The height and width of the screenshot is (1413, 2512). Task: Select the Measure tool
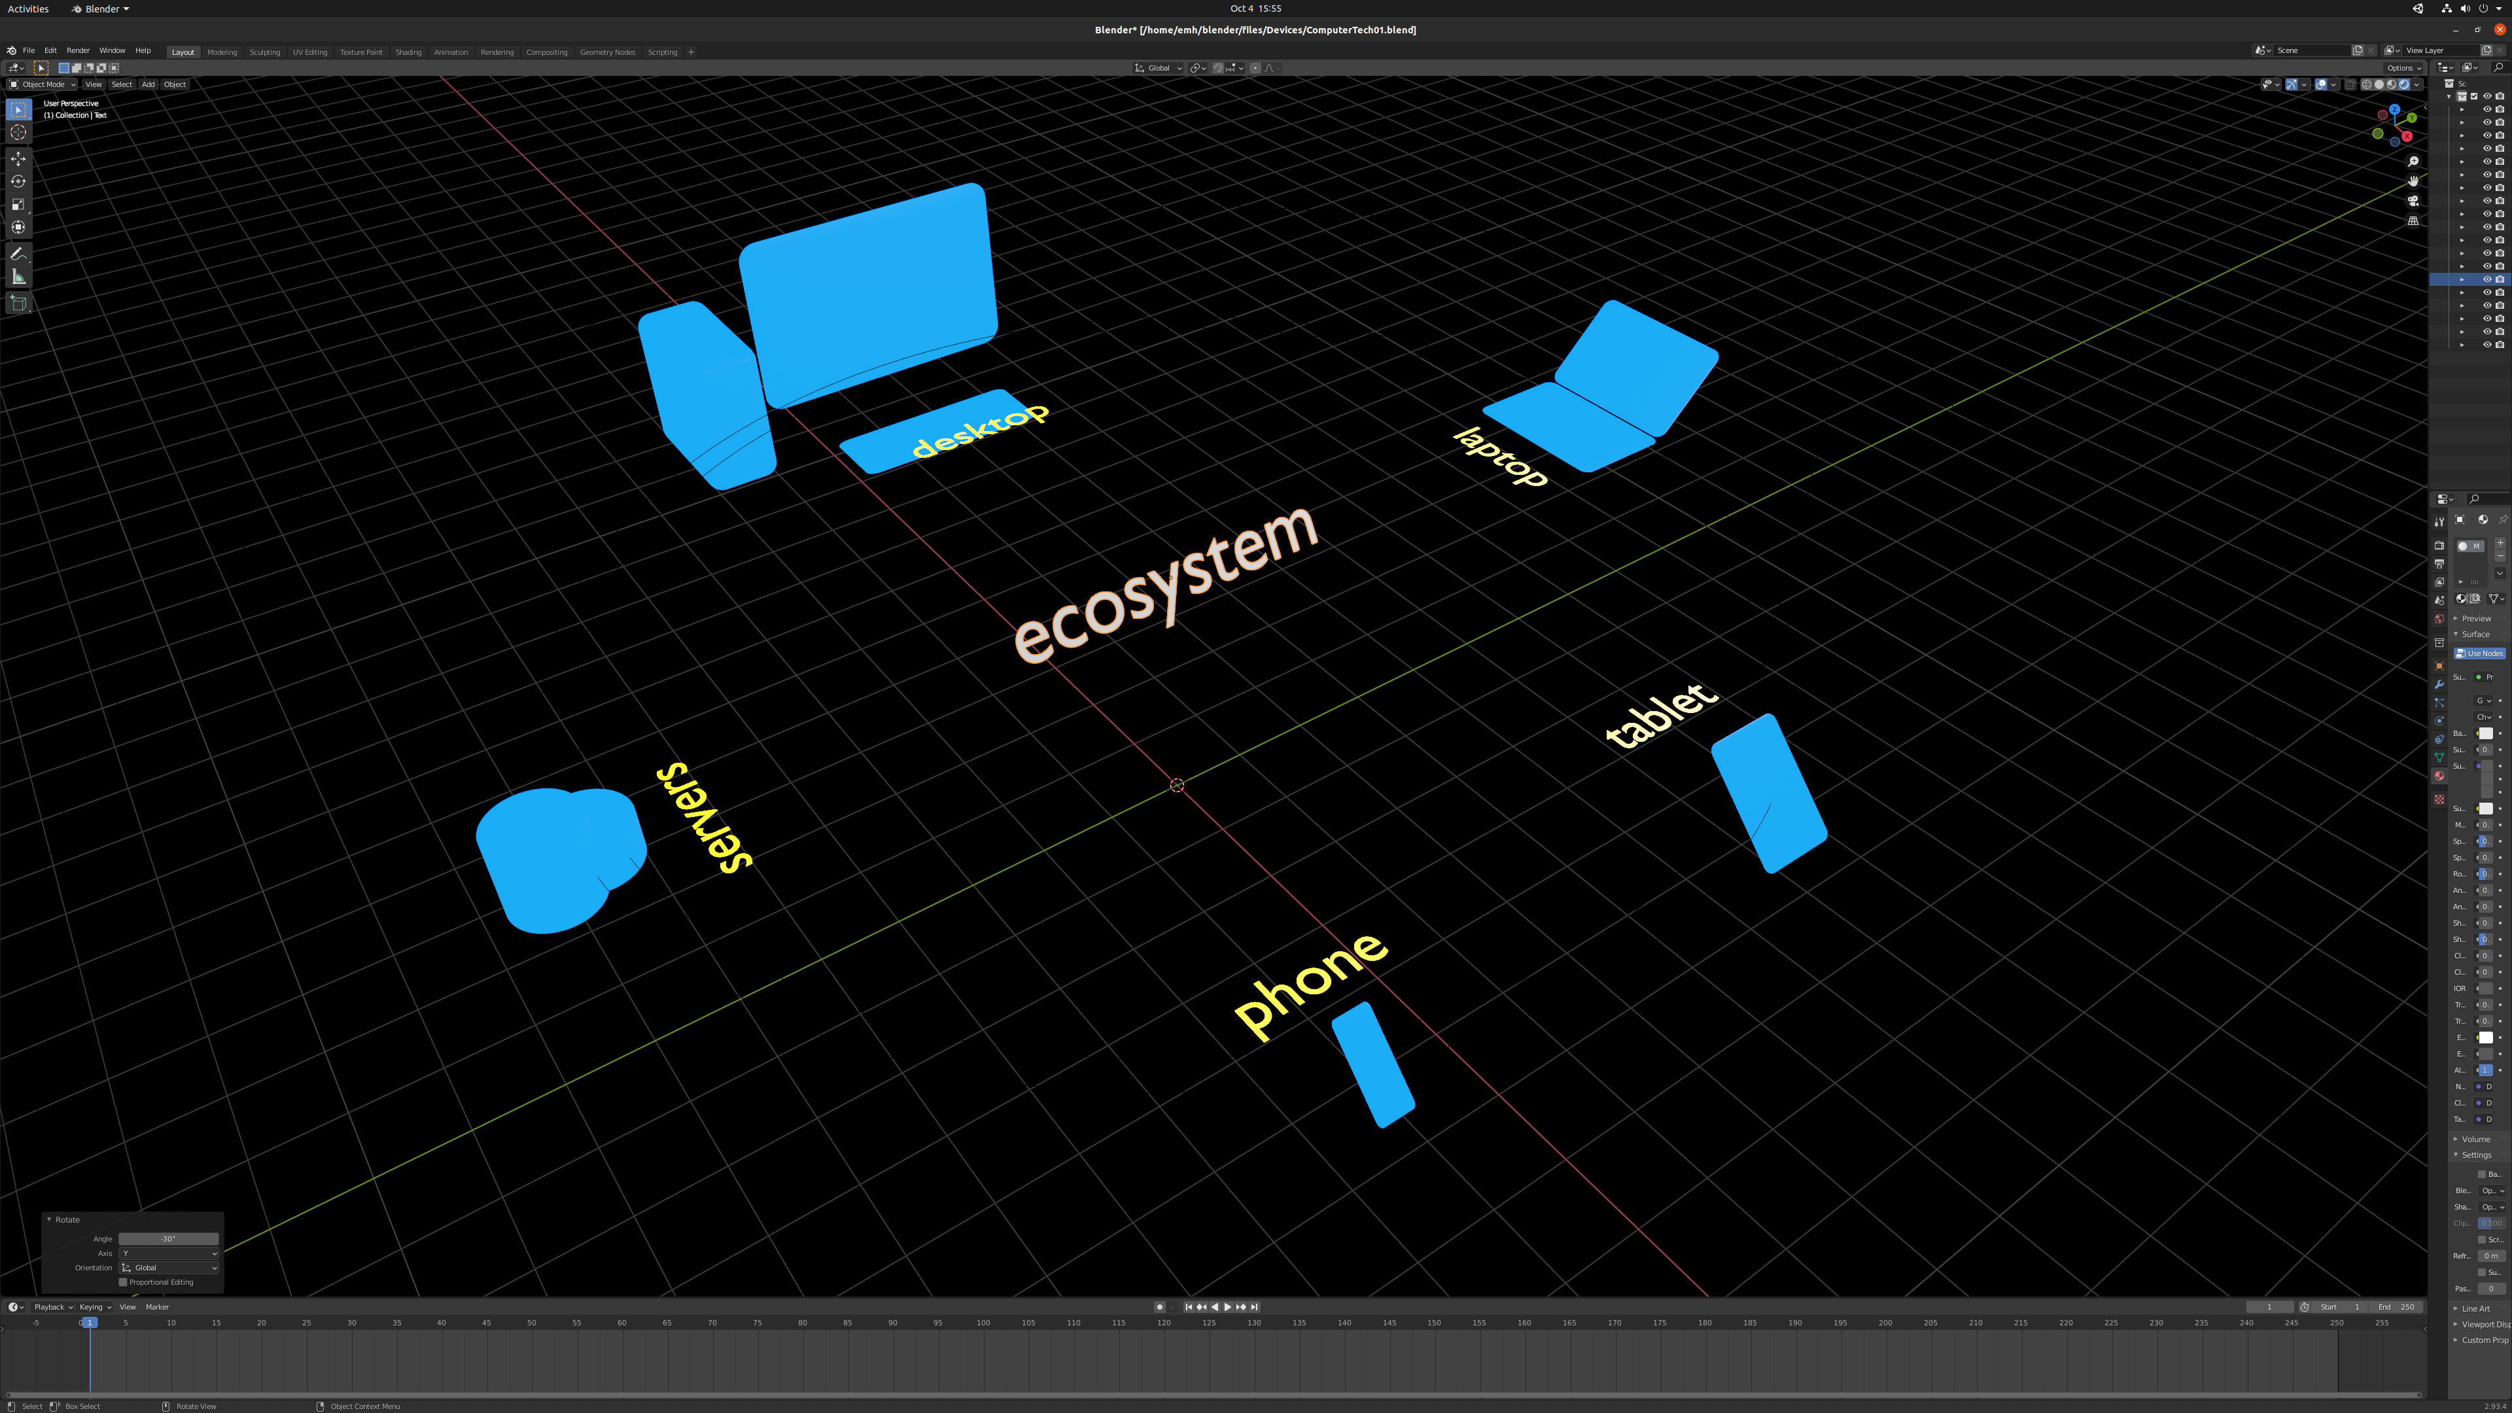(18, 277)
